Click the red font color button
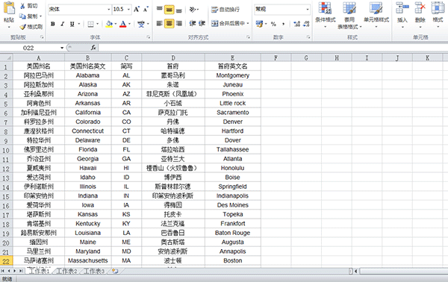 click(123, 24)
